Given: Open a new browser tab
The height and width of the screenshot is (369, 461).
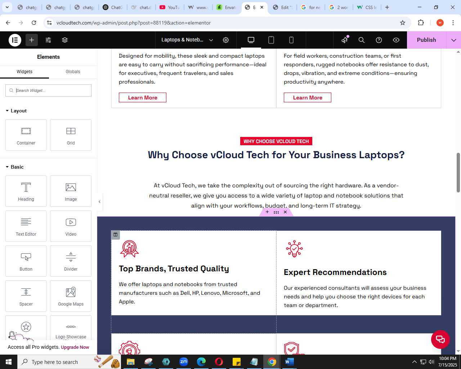Looking at the screenshot, I should tap(387, 7).
